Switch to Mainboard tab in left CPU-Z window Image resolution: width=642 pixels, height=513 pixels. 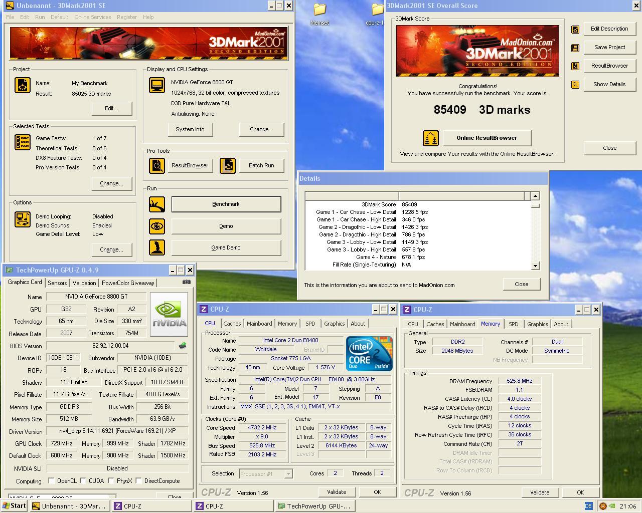(259, 324)
